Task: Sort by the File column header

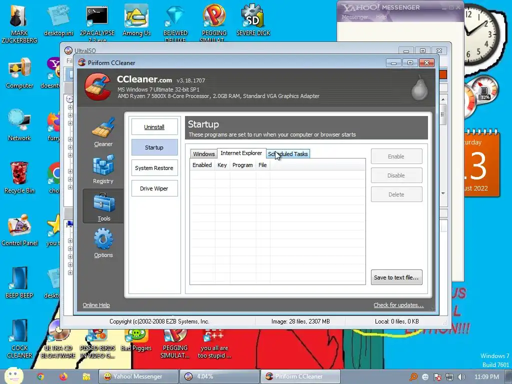Action: coord(262,165)
